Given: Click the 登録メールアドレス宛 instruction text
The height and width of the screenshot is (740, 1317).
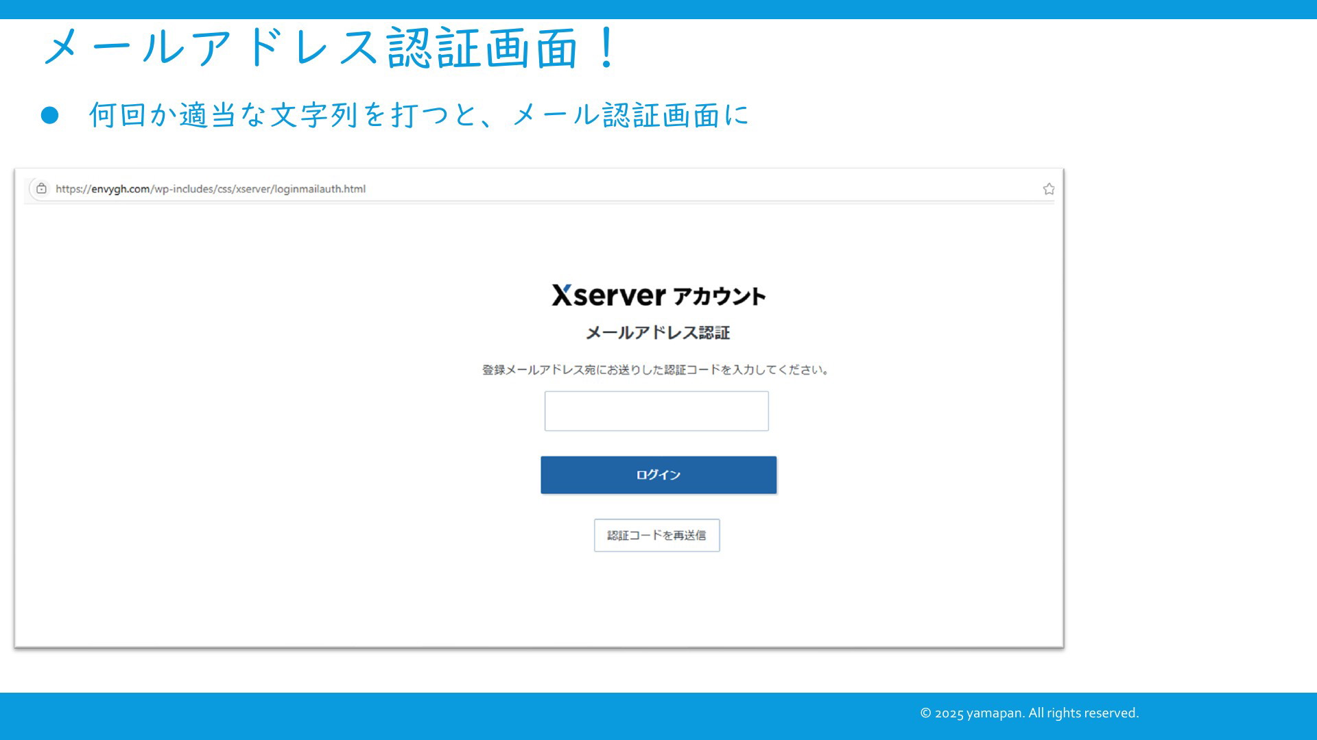Looking at the screenshot, I should point(656,370).
